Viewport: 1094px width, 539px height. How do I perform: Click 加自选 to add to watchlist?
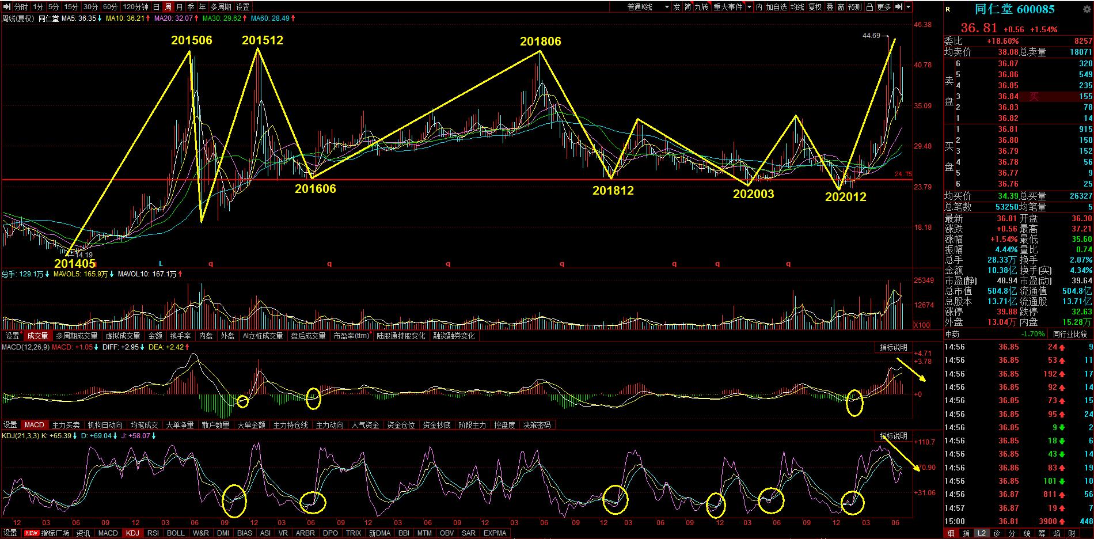(776, 7)
